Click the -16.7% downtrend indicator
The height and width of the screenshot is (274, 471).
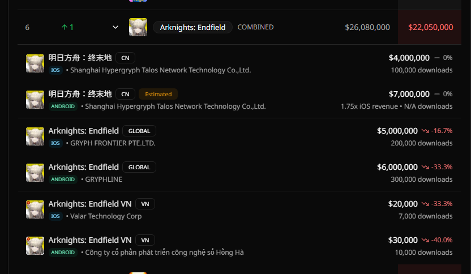(437, 131)
